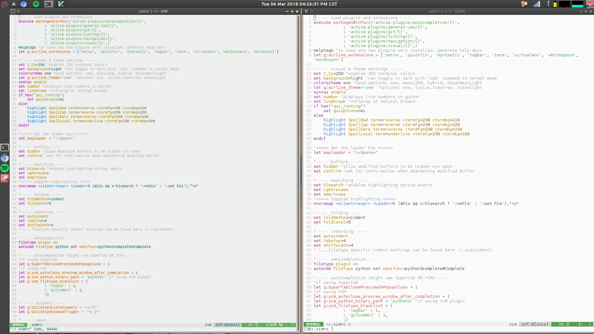Image resolution: width=594 pixels, height=334 pixels.
Task: Click the terminal icon in left dock
Action: coord(5,148)
